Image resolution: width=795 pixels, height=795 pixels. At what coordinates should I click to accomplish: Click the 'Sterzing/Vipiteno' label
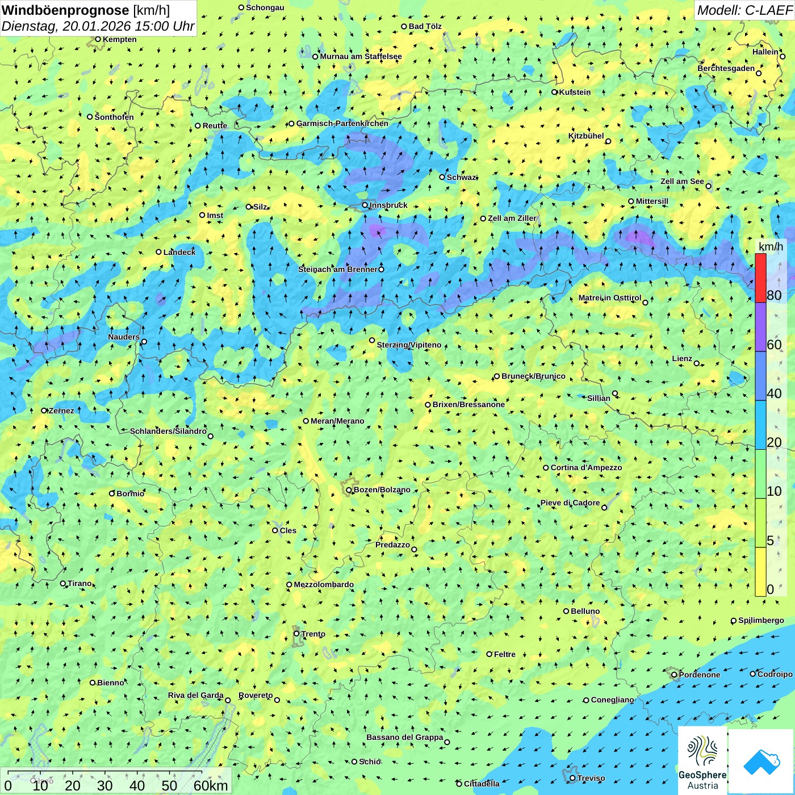409,345
